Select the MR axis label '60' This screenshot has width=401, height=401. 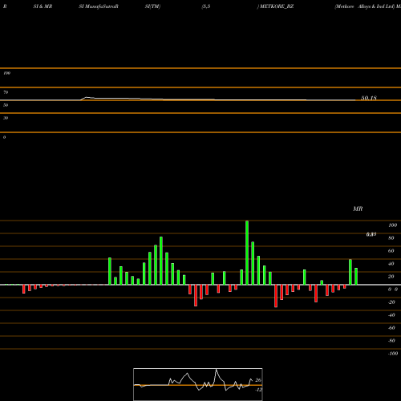pos(391,251)
